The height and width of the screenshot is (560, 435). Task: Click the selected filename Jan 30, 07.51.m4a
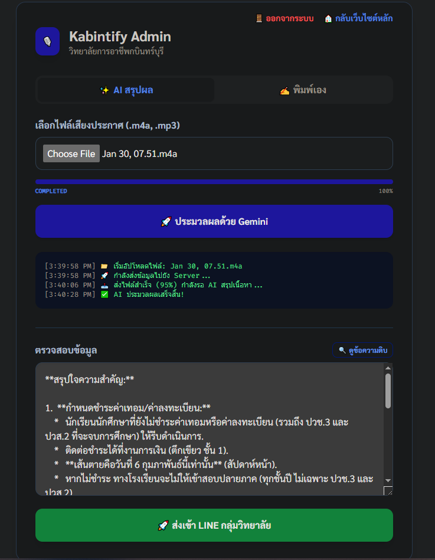(x=140, y=154)
